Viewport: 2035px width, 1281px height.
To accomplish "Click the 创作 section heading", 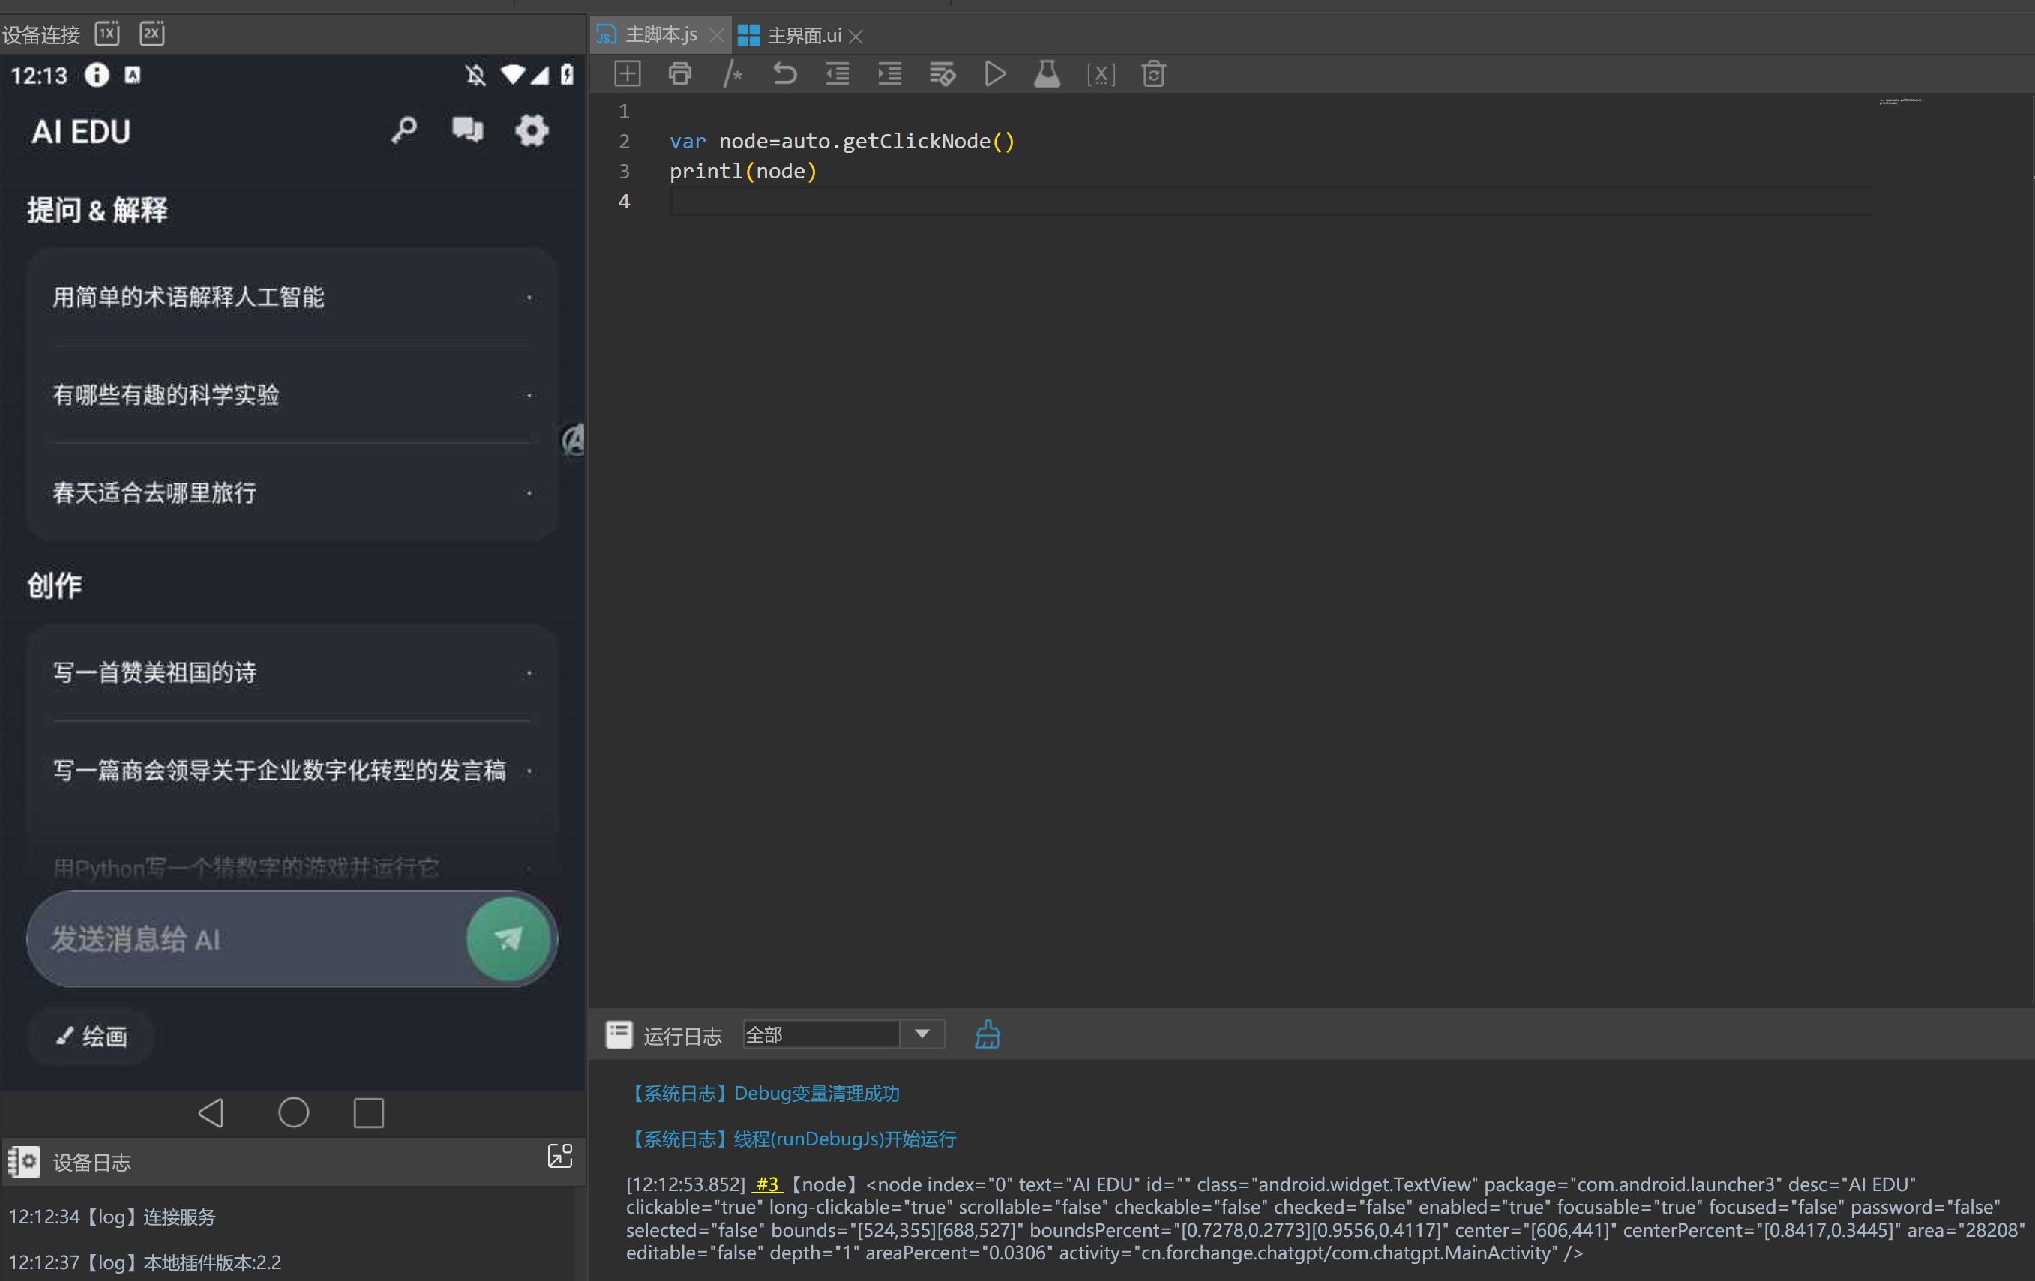I will point(54,585).
